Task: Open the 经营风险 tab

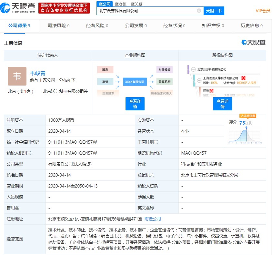Action: [97, 26]
